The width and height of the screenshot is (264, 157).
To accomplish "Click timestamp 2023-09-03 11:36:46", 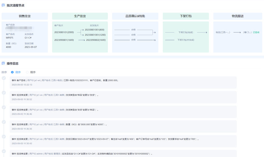I will point(22,114).
